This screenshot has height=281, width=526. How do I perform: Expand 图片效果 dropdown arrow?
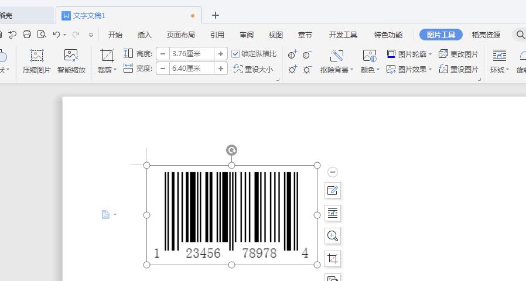pyautogui.click(x=430, y=70)
